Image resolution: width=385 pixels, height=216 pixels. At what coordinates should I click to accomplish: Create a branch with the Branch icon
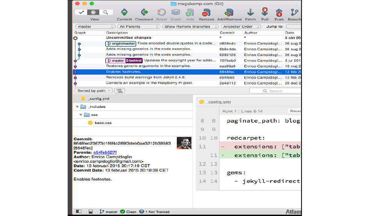[x=294, y=12]
